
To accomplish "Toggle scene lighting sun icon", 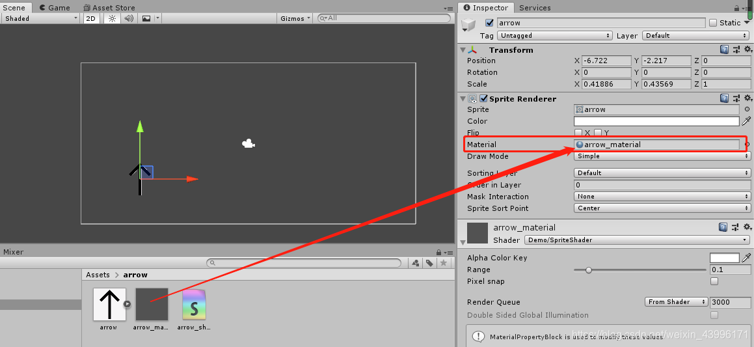I will point(112,18).
